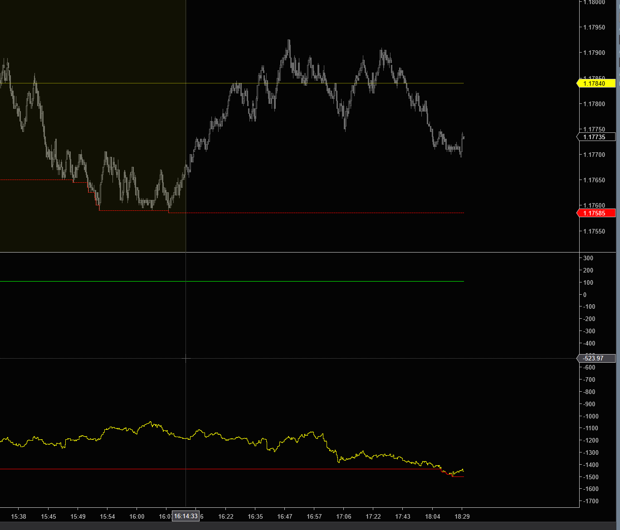Click the 15:54 time axis label
The width and height of the screenshot is (620, 530).
[107, 516]
